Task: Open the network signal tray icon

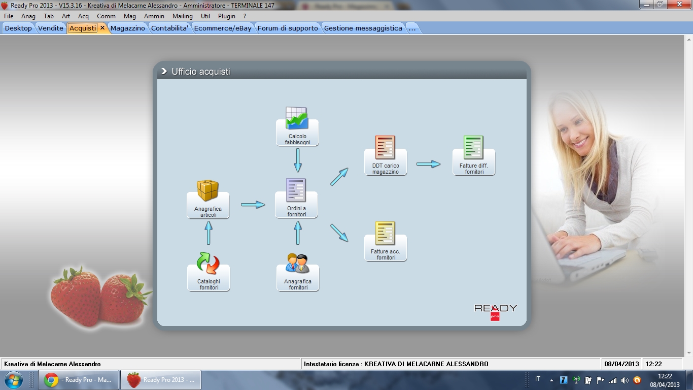Action: [x=613, y=380]
